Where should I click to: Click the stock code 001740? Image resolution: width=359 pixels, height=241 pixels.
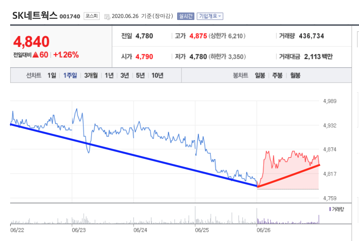tap(70, 16)
